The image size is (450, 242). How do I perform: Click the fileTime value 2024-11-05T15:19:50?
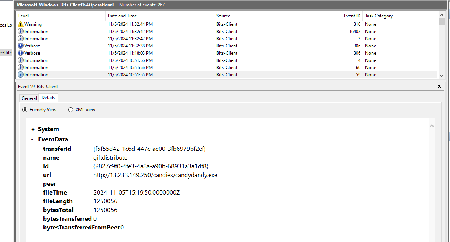137,193
